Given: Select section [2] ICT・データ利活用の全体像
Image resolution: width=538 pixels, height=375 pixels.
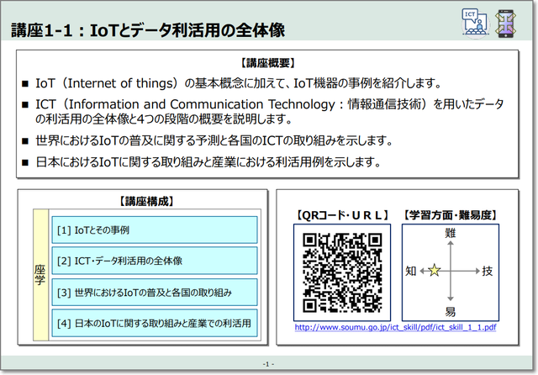Looking at the screenshot, I should tap(155, 261).
